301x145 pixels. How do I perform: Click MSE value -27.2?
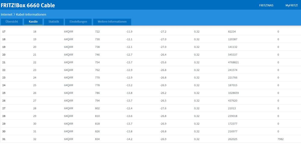pos(163,32)
